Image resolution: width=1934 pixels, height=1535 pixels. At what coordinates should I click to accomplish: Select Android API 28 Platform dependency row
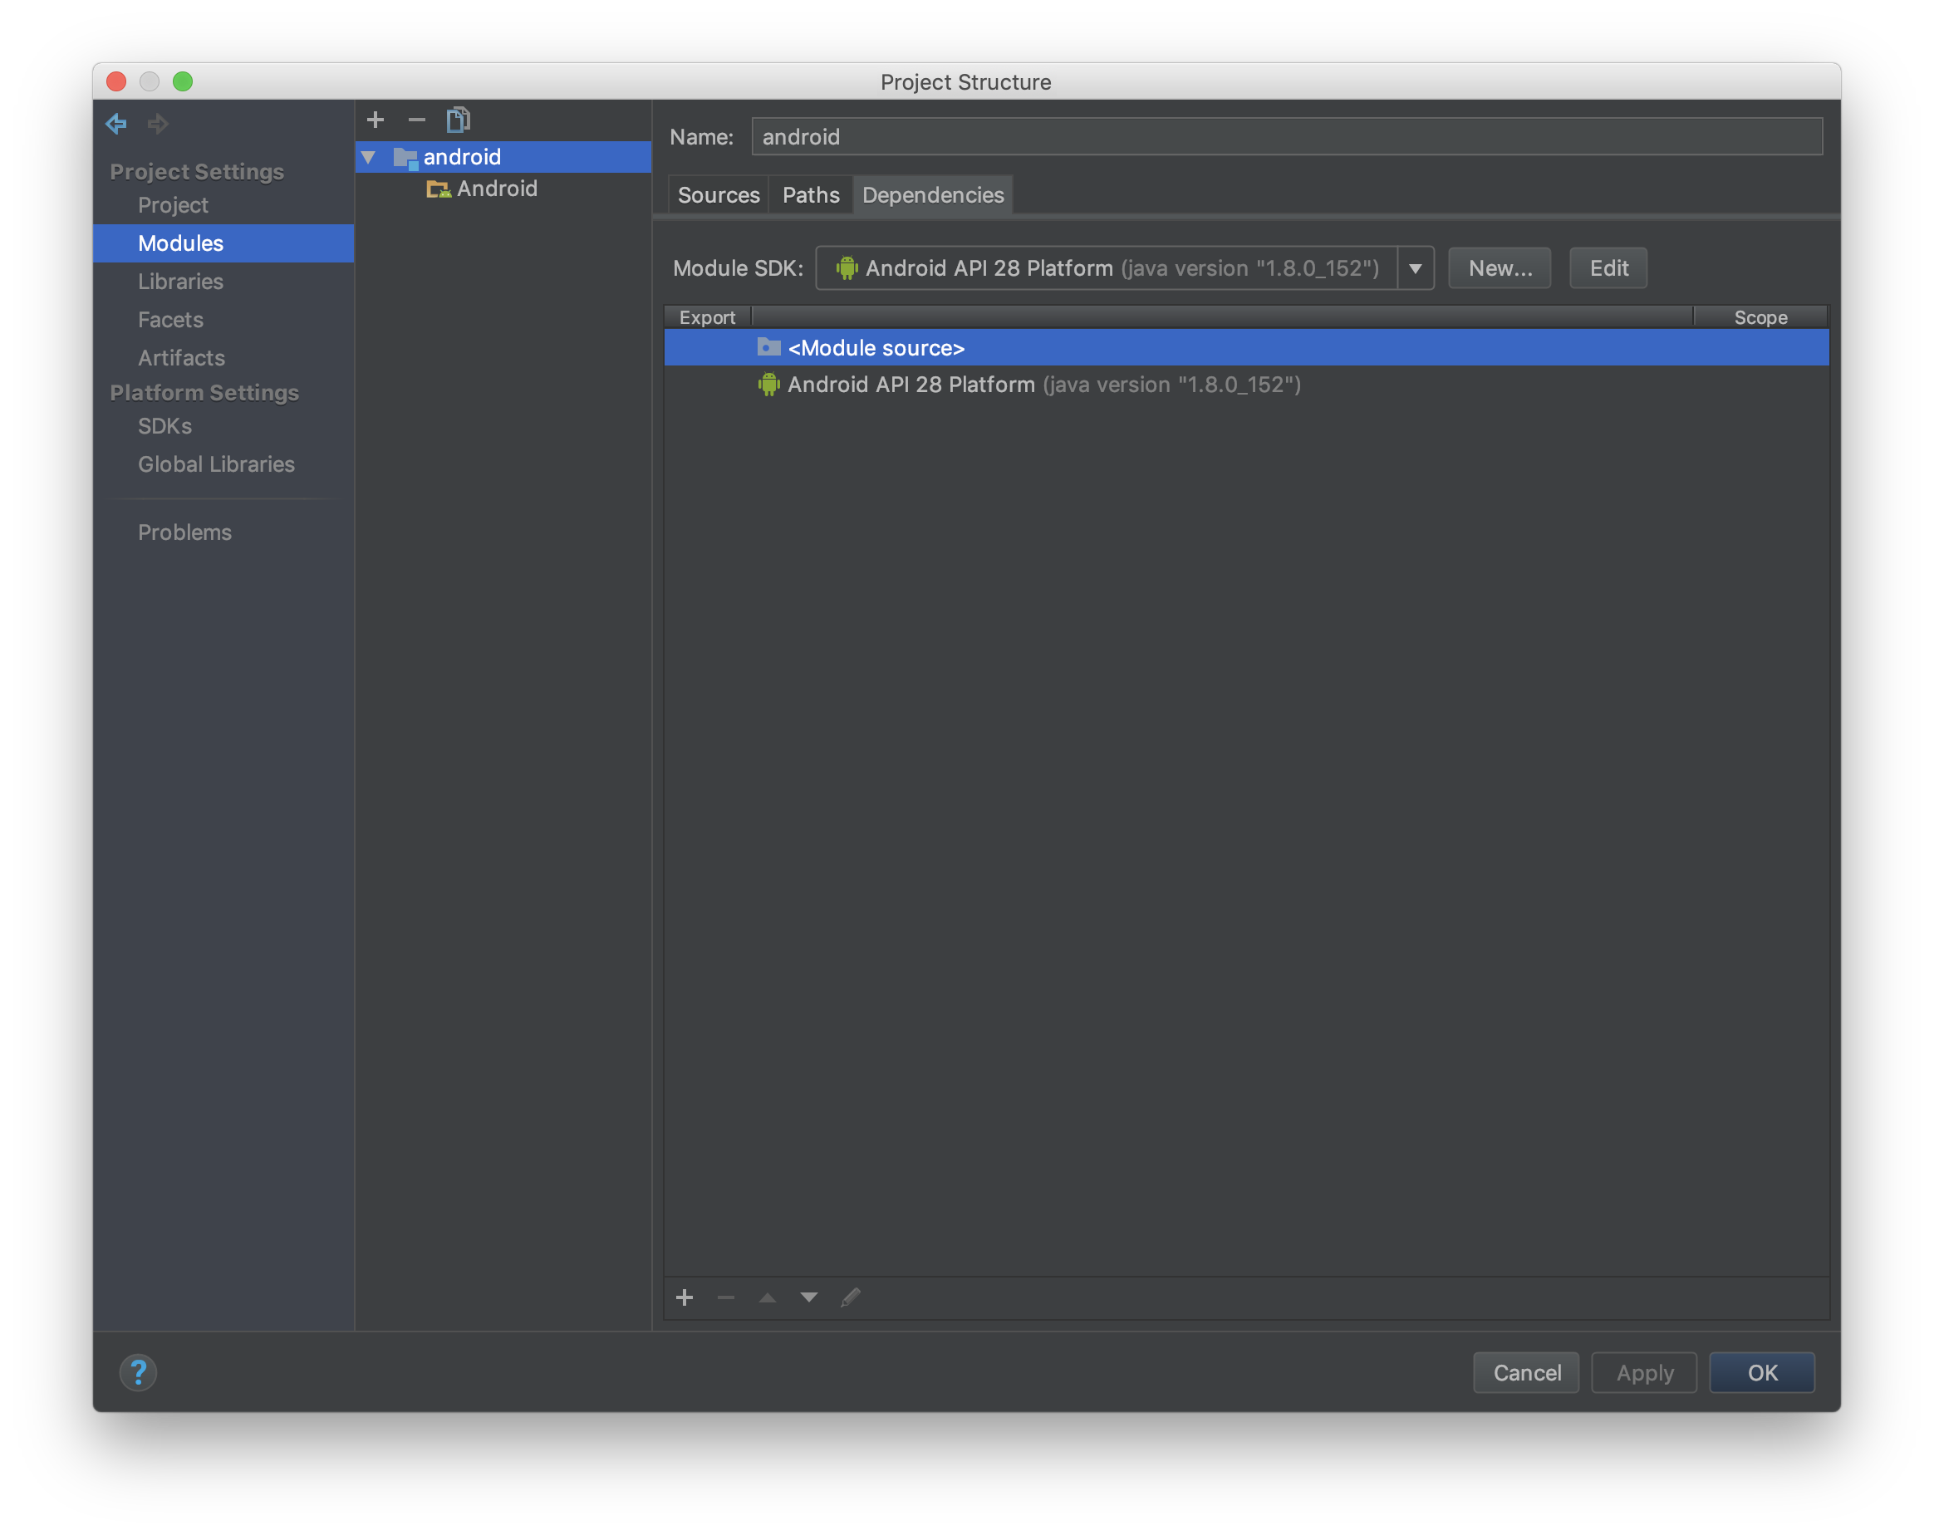point(1043,385)
